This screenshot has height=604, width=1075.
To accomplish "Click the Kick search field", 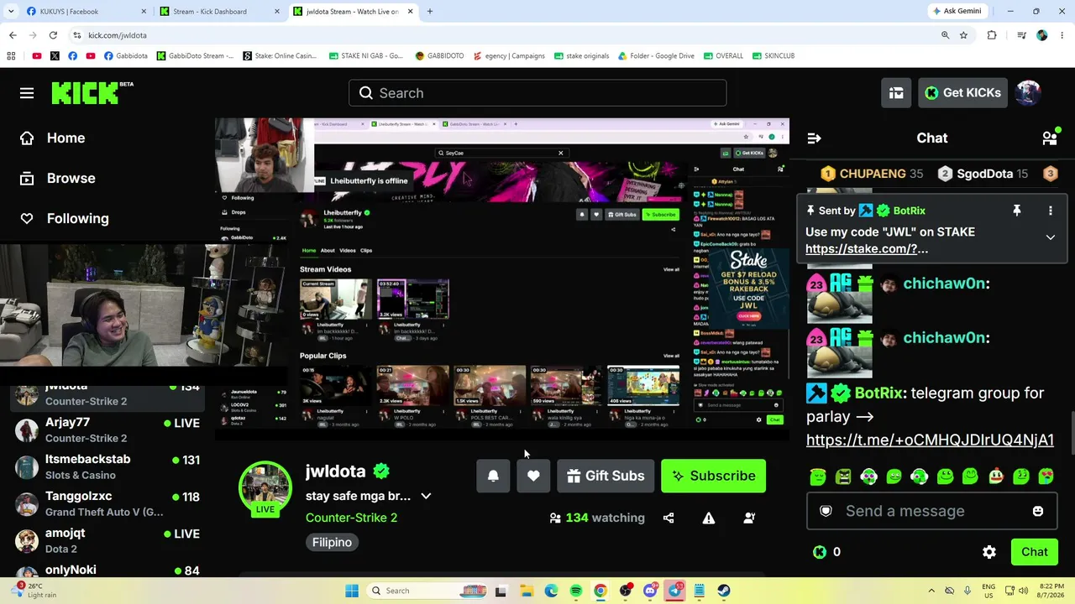I will click(537, 93).
